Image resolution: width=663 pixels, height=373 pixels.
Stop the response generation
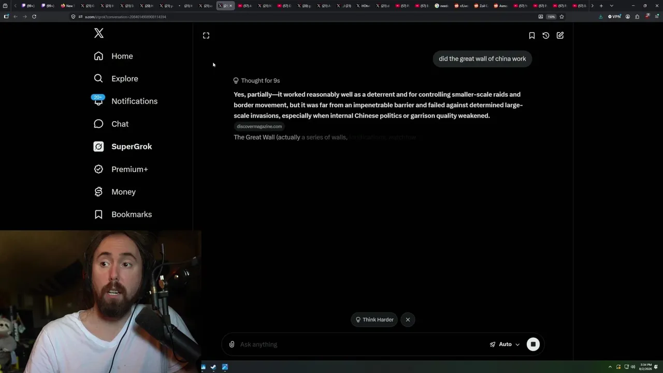(x=533, y=345)
